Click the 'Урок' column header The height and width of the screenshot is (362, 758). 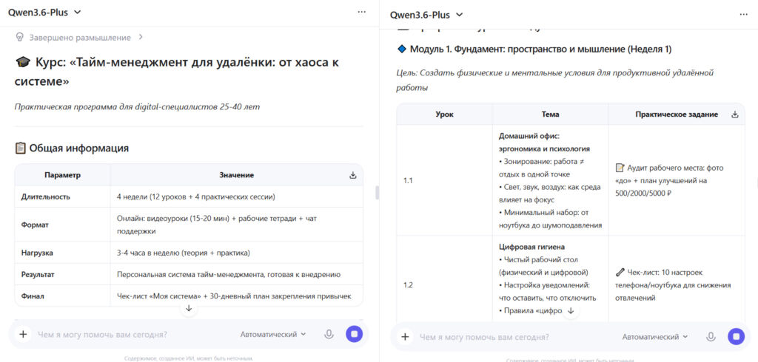[444, 115]
